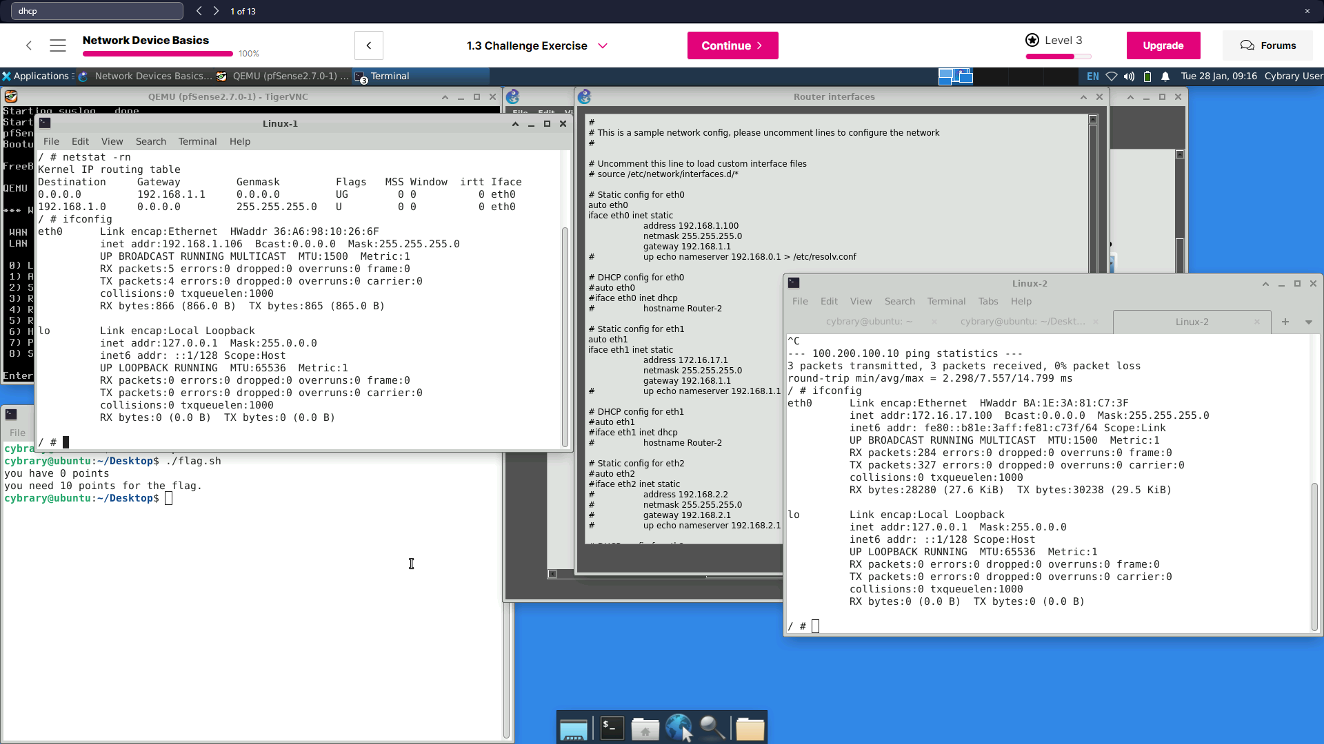Switch to the cybrary@ubuntu: ~ tab
The image size is (1324, 744).
coord(869,322)
